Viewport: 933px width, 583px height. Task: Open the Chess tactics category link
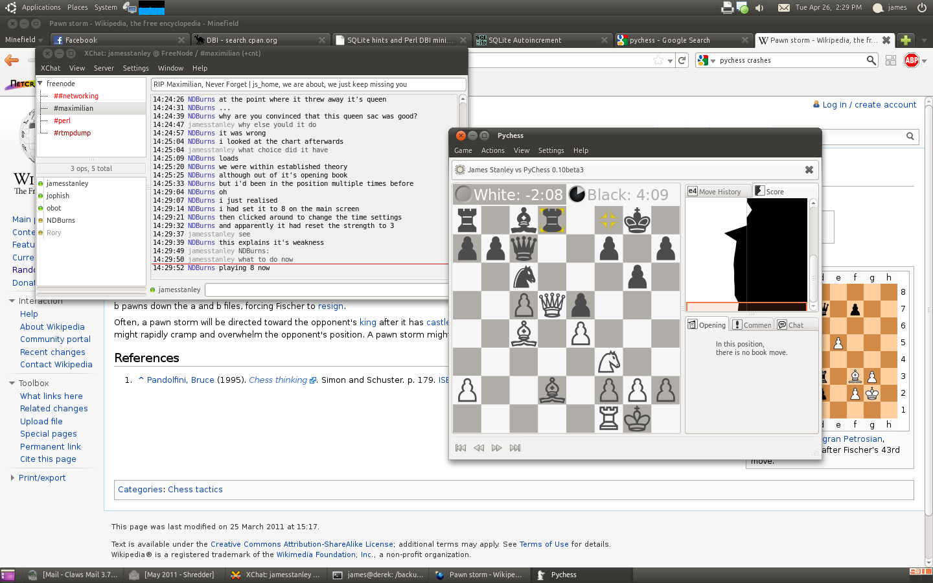[x=195, y=490]
